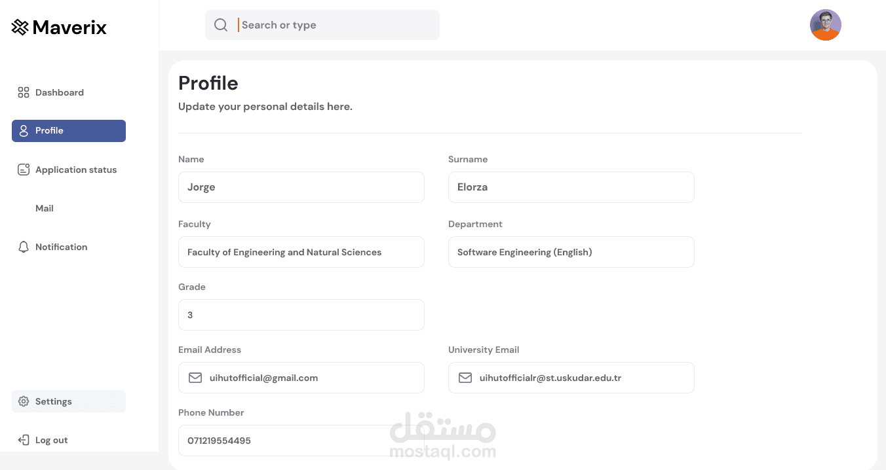Click the Log out arrow icon
This screenshot has width=886, height=470.
pos(24,440)
